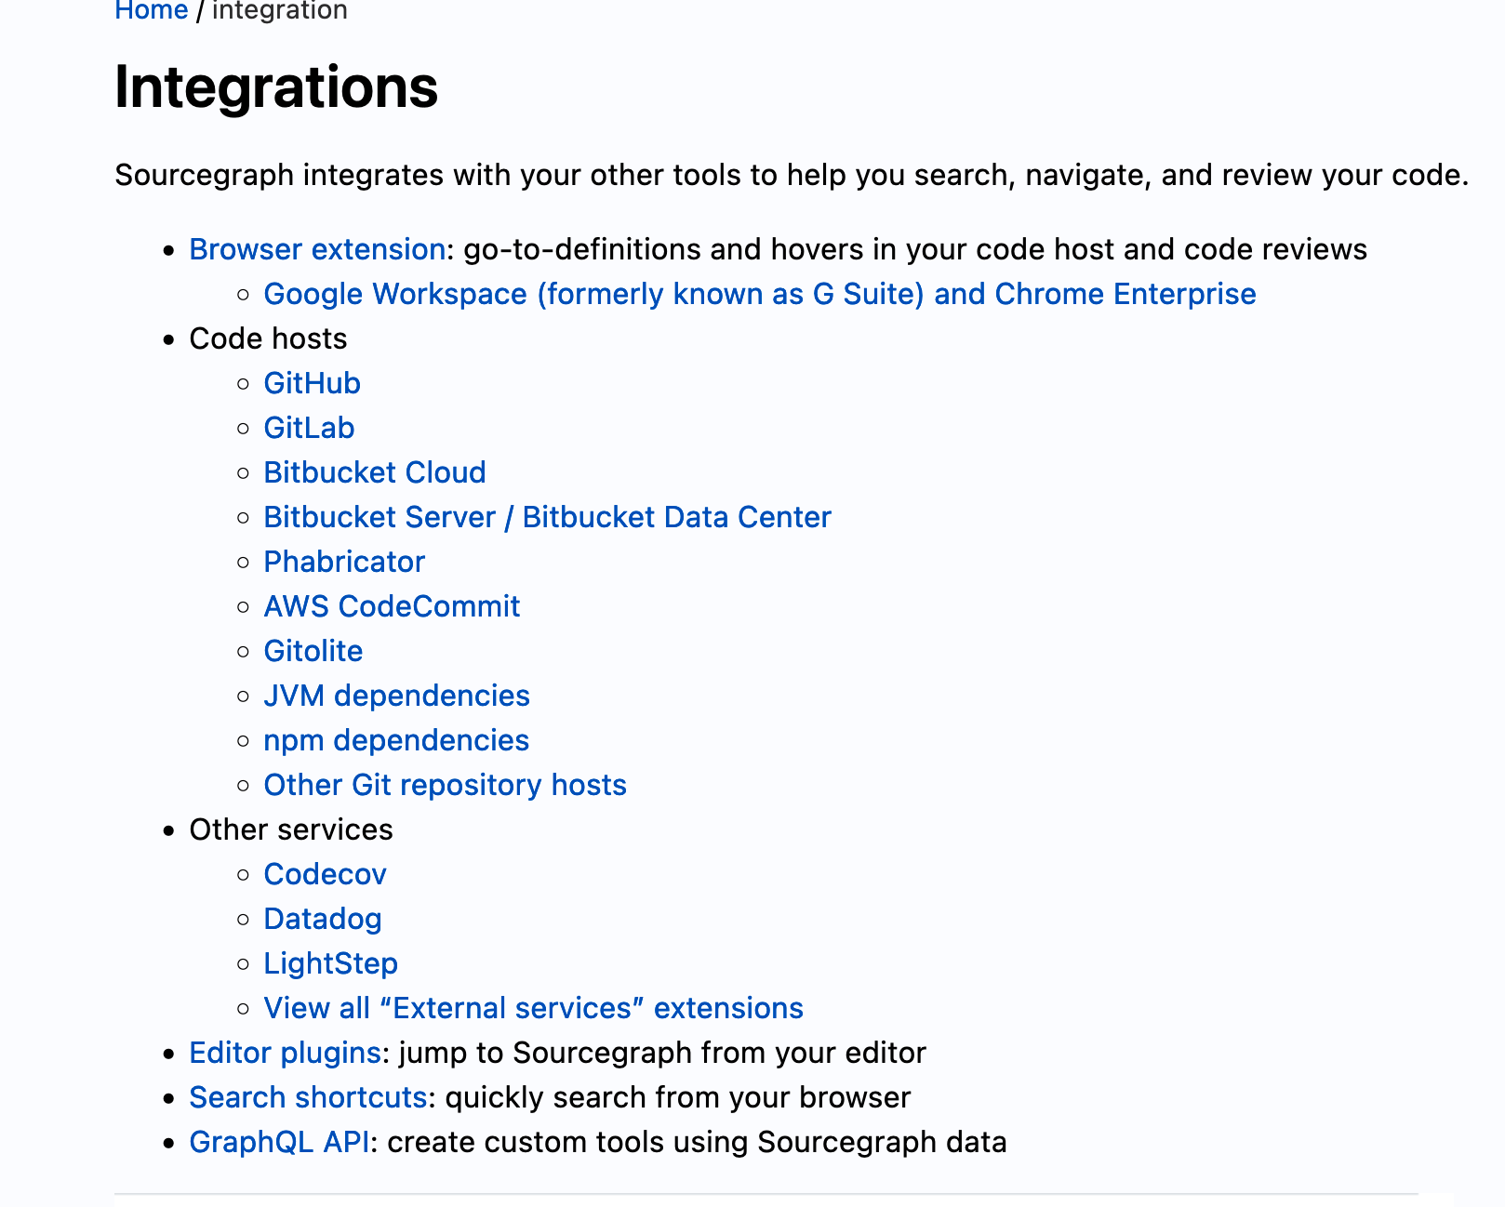1505x1207 pixels.
Task: Open the npm dependencies link
Action: [396, 740]
